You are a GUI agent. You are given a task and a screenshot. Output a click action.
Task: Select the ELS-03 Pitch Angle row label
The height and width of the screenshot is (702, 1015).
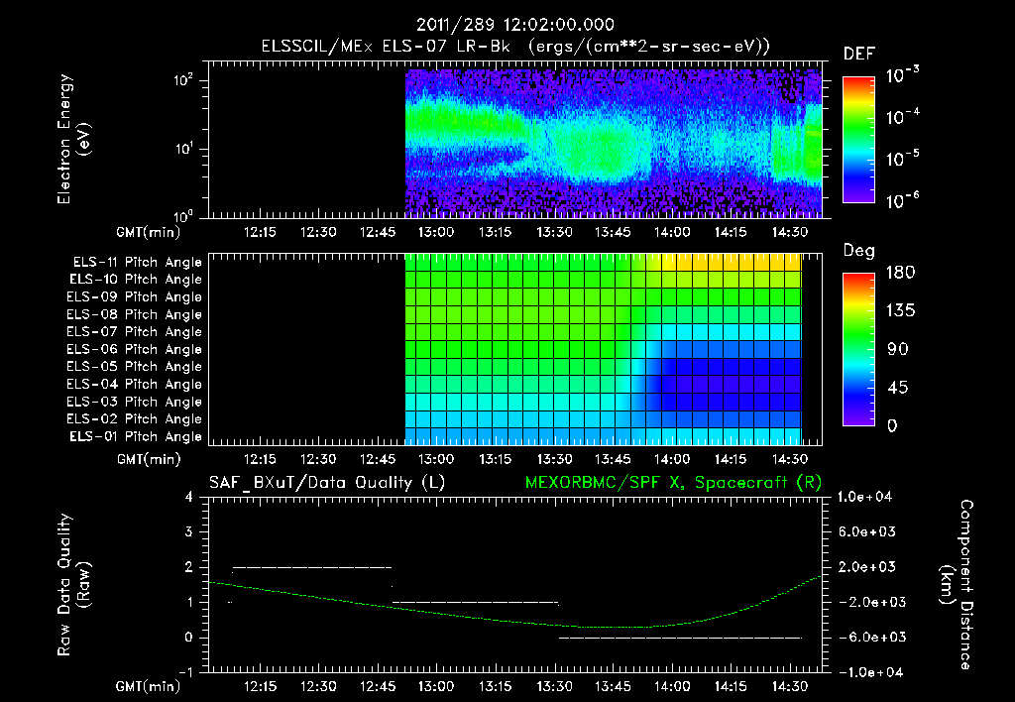coord(134,403)
